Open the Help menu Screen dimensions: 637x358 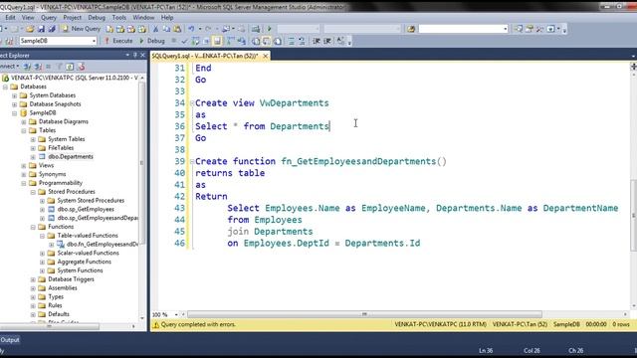pyautogui.click(x=167, y=18)
